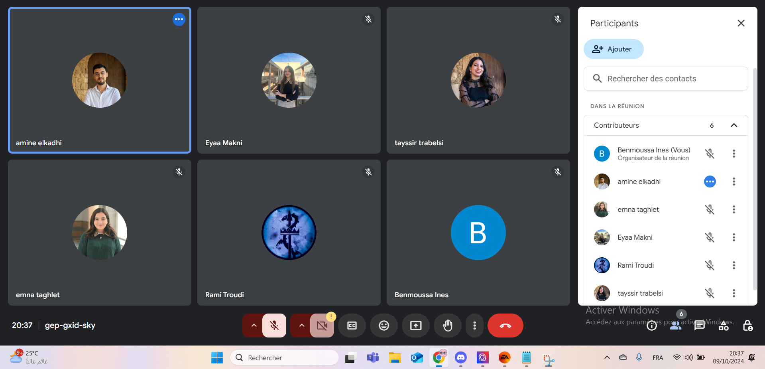The height and width of the screenshot is (369, 765).
Task: Expand audio settings arrow beside microphone
Action: [254, 326]
